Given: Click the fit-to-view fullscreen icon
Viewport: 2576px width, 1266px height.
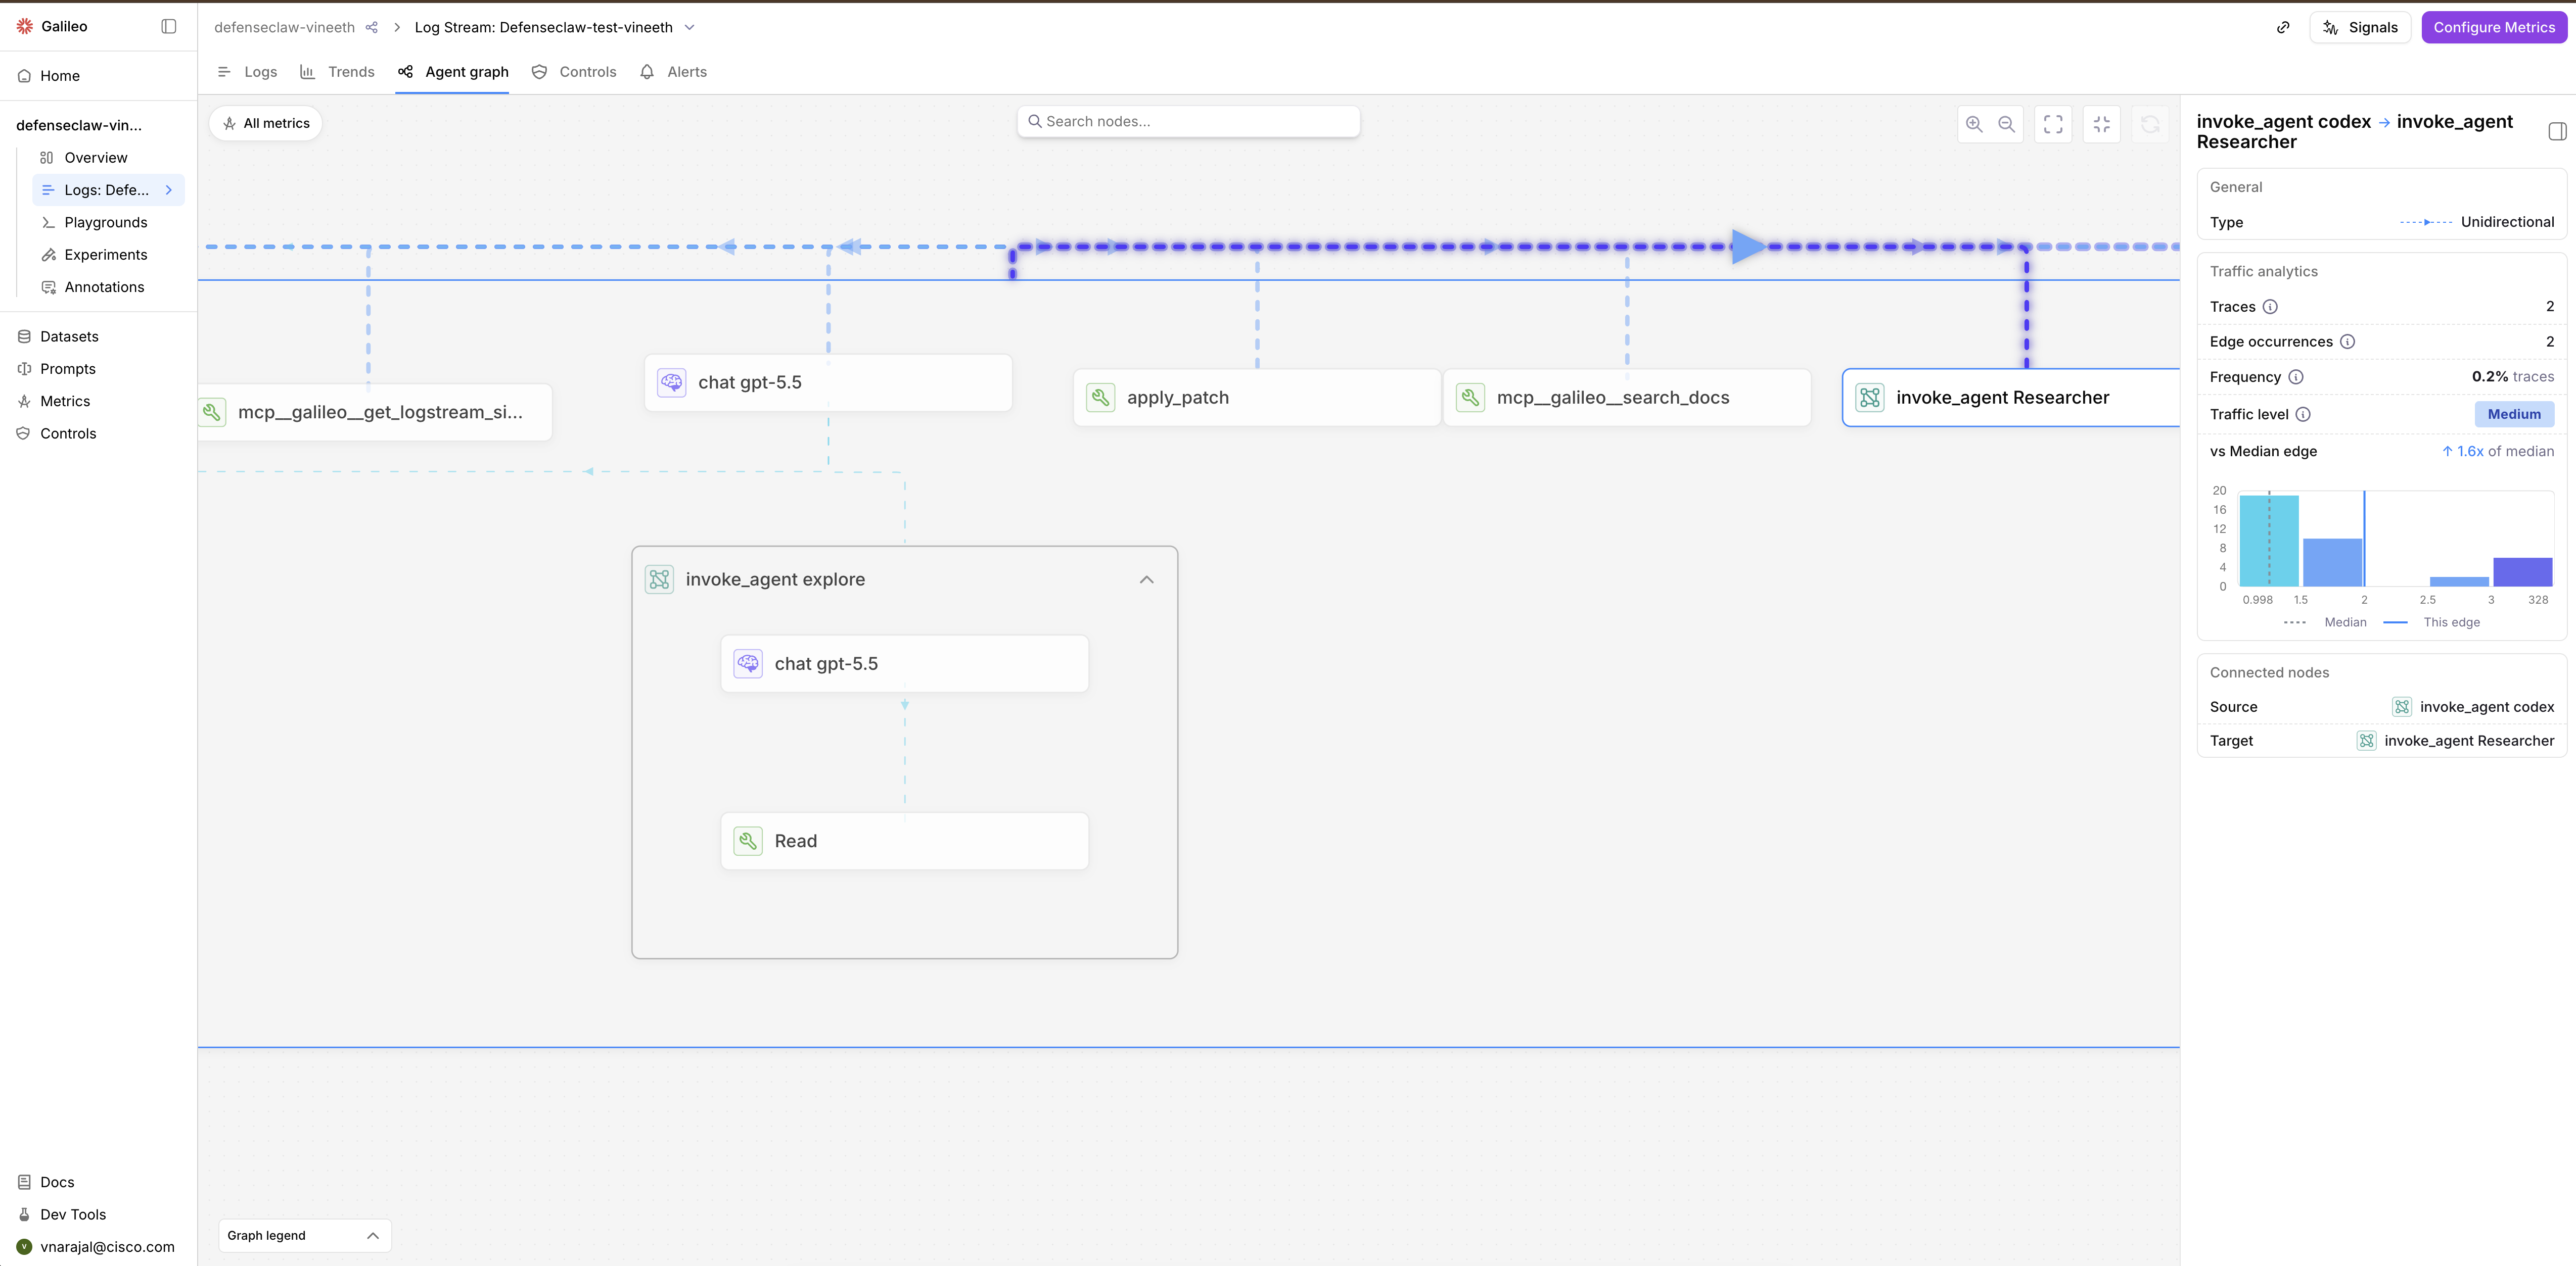Looking at the screenshot, I should 2053,124.
